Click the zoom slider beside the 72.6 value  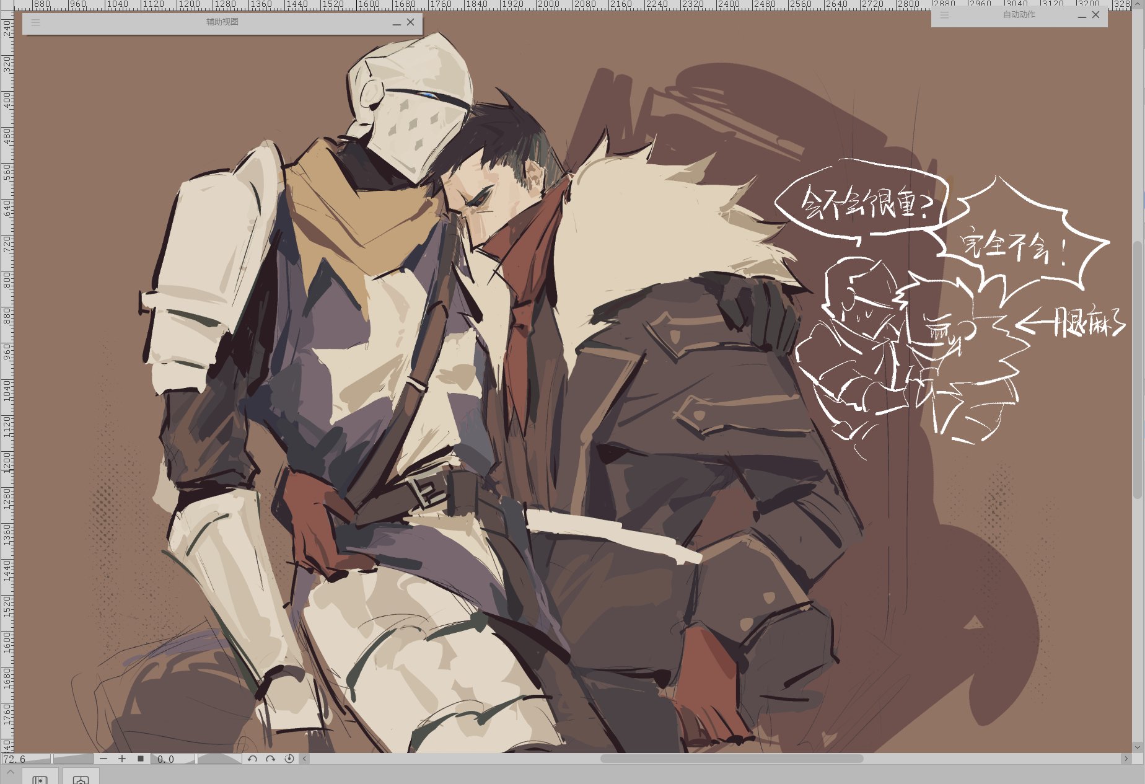(72, 759)
